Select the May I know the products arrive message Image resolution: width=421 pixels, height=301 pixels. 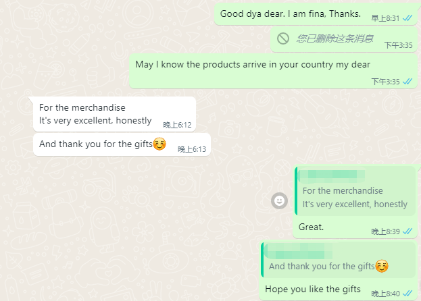tap(253, 65)
